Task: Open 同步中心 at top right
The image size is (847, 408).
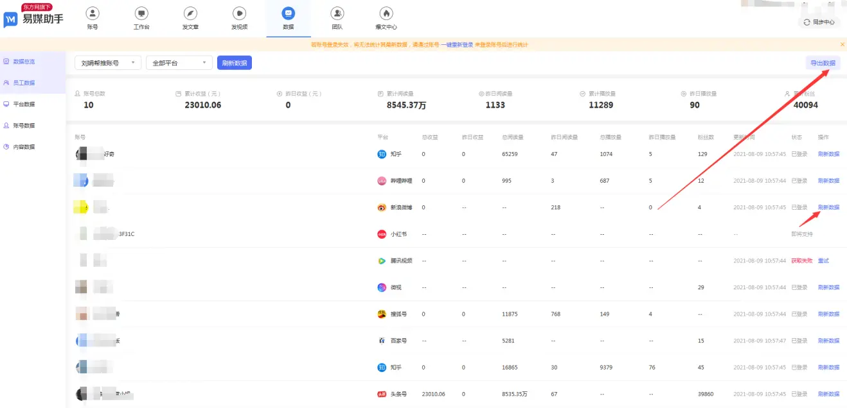Action: point(819,22)
